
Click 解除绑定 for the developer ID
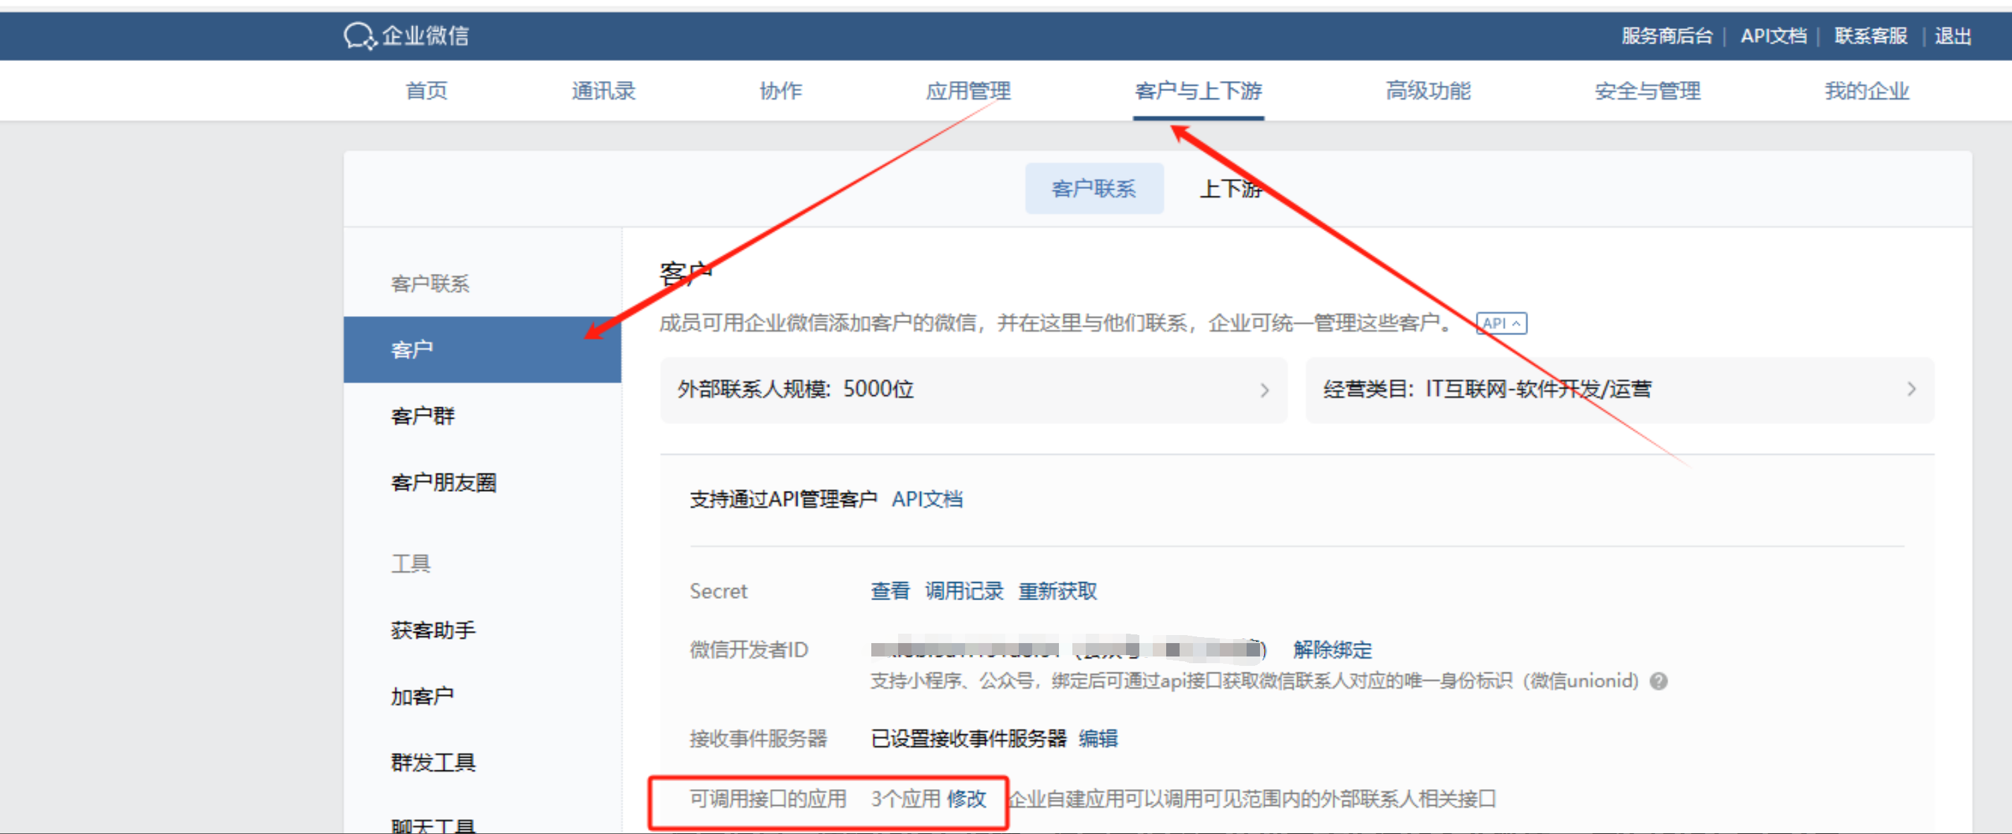point(1332,650)
